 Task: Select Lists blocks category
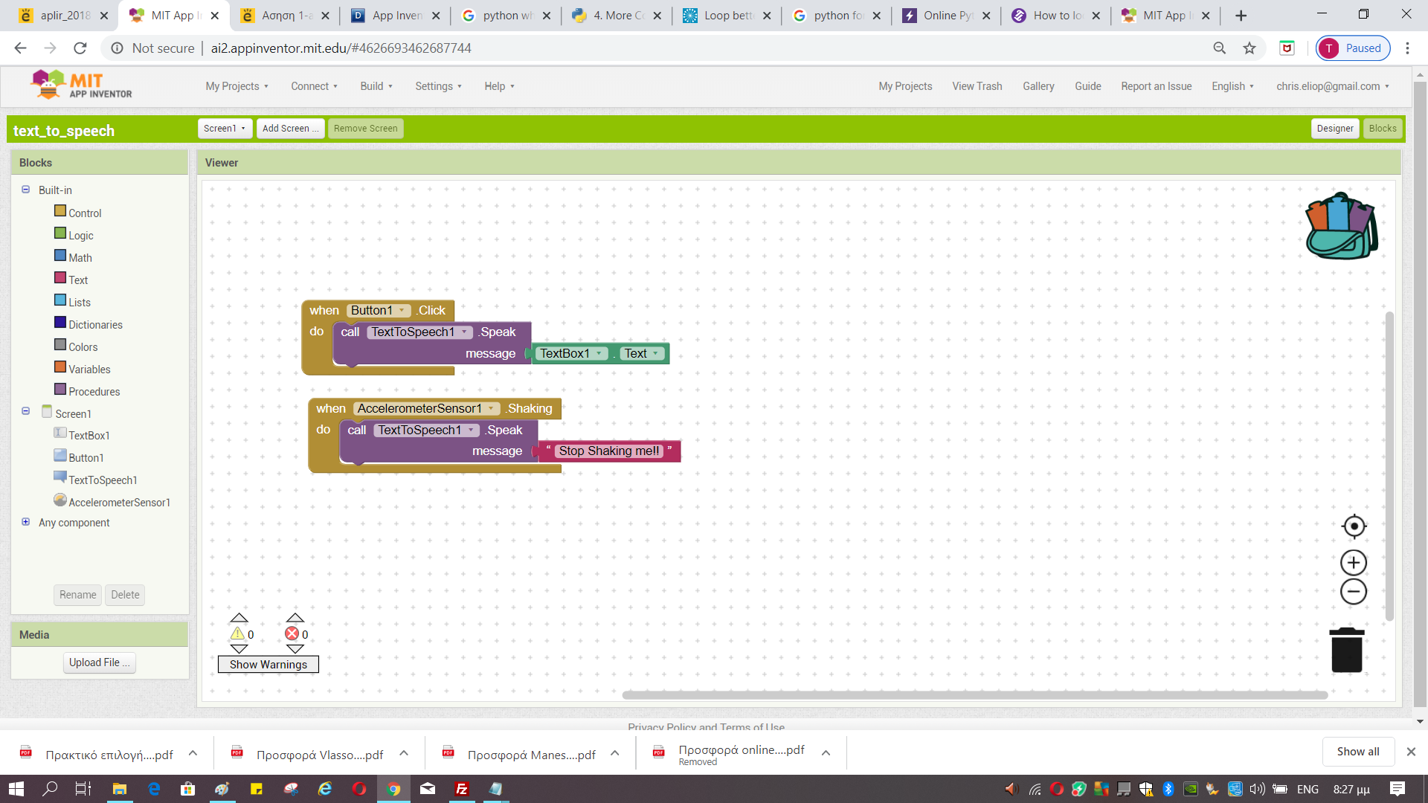point(80,302)
